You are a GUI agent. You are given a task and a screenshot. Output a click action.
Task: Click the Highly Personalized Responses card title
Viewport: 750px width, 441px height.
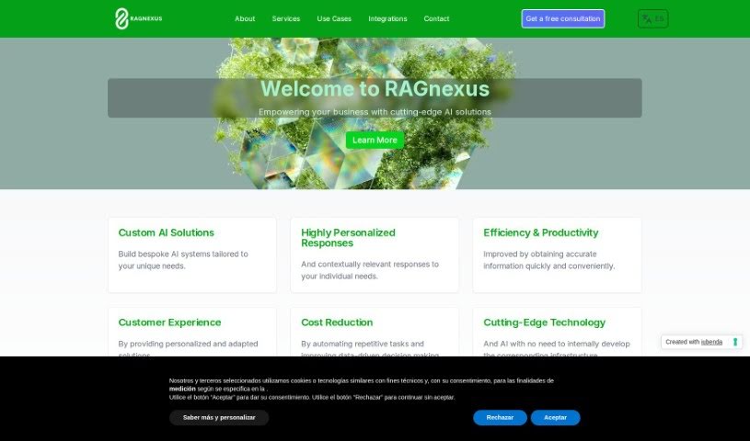[348, 238]
